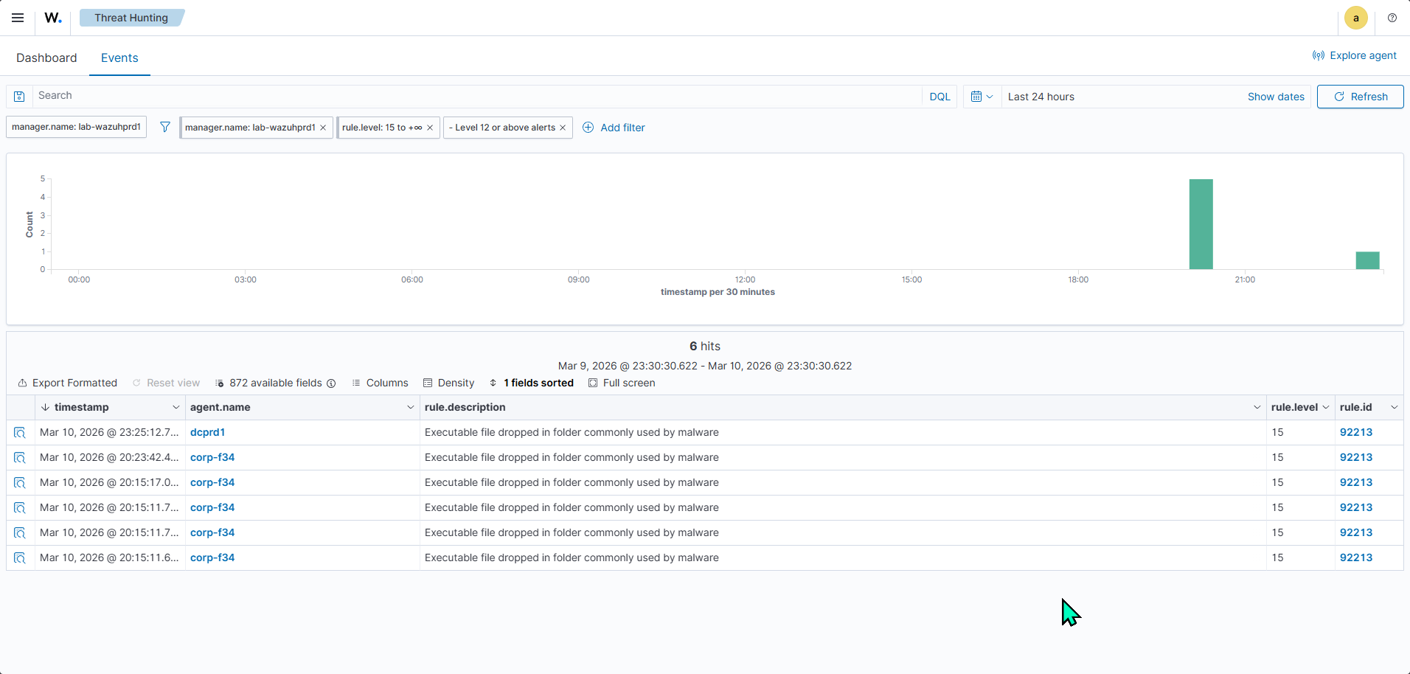
Task: Open the agent.name column header menu
Action: click(x=410, y=407)
